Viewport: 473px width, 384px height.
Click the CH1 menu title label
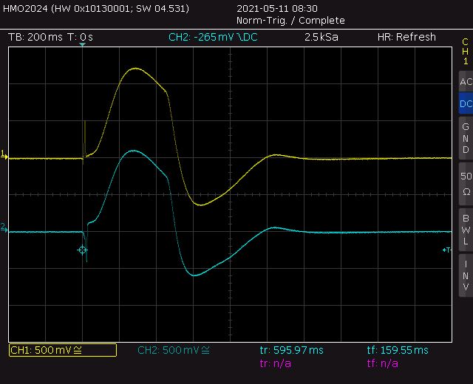point(466,52)
